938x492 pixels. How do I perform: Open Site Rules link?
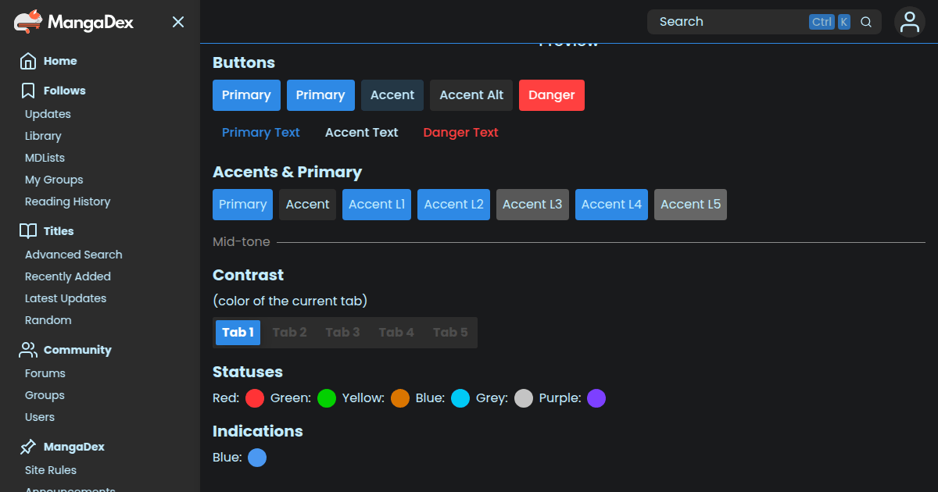click(x=51, y=470)
